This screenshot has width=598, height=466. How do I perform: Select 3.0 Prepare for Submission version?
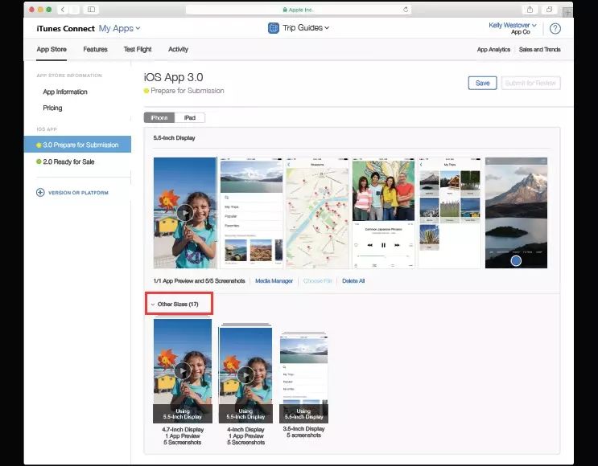coord(77,145)
